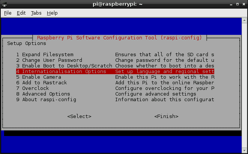Close the terminal window
The height and width of the screenshot is (154, 248).
click(x=244, y=4)
